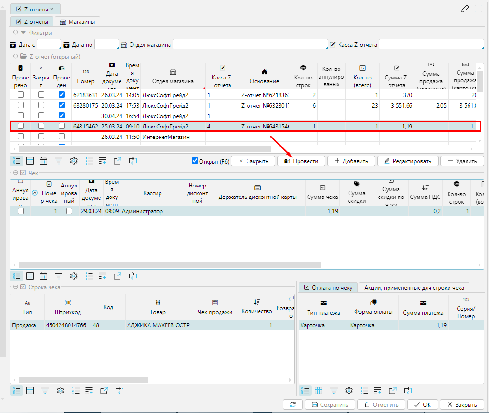Screen dimensions: 489x413
Task: Open Акции, применённые для строки чека tab
Action: coord(414,287)
